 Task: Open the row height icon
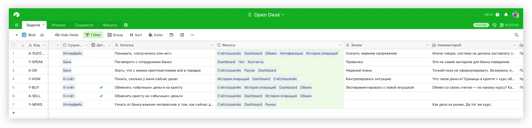[x=171, y=35]
